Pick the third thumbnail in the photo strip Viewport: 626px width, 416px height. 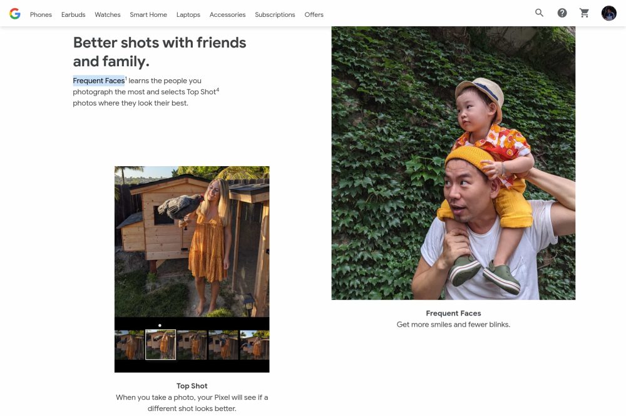tap(192, 345)
